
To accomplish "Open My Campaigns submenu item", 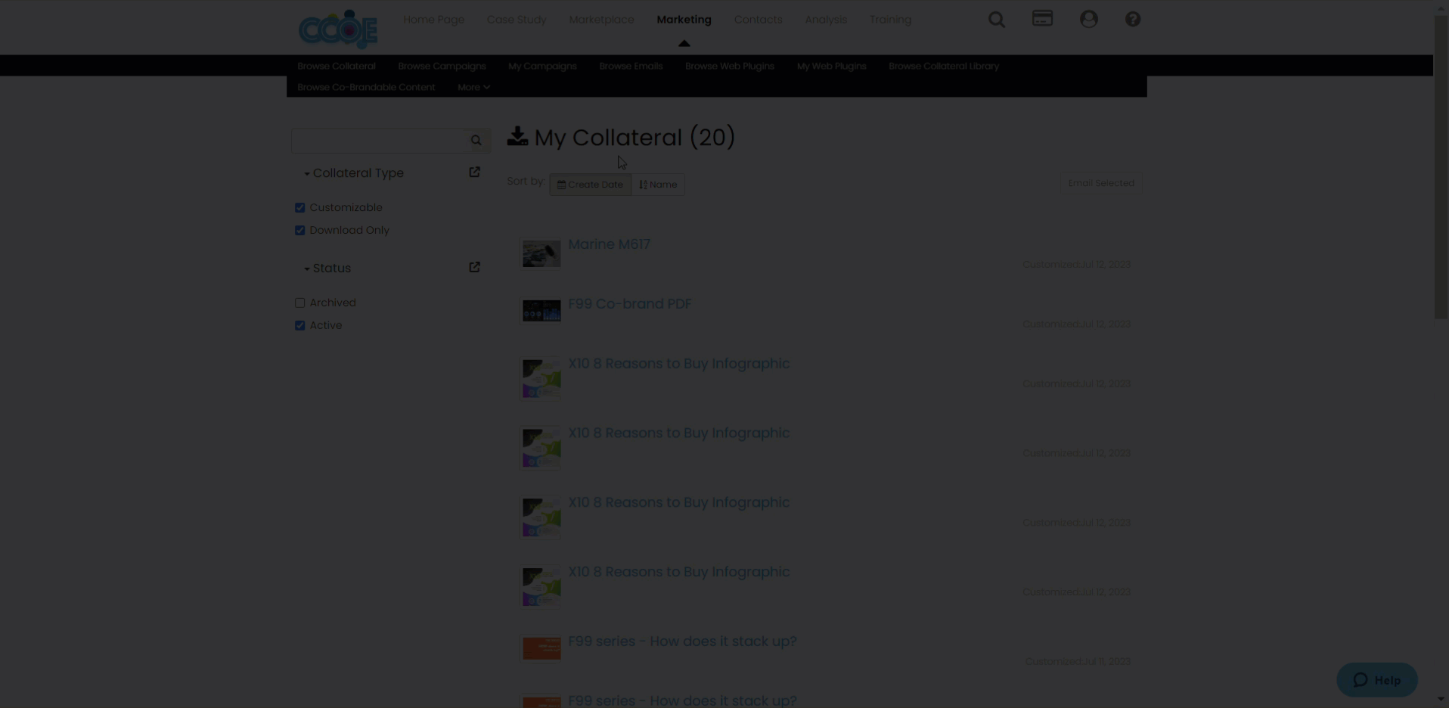I will 542,66.
